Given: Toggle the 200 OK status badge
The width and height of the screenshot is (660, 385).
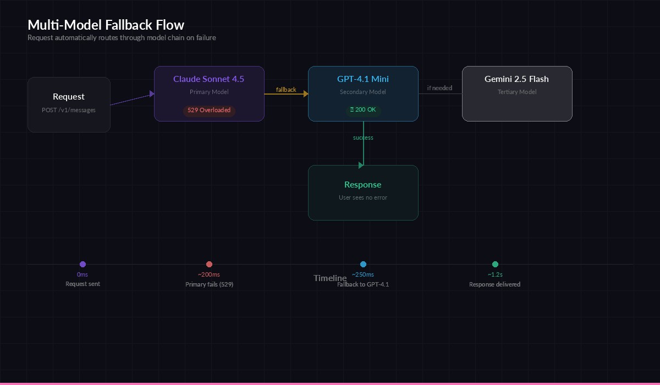Looking at the screenshot, I should [x=363, y=109].
